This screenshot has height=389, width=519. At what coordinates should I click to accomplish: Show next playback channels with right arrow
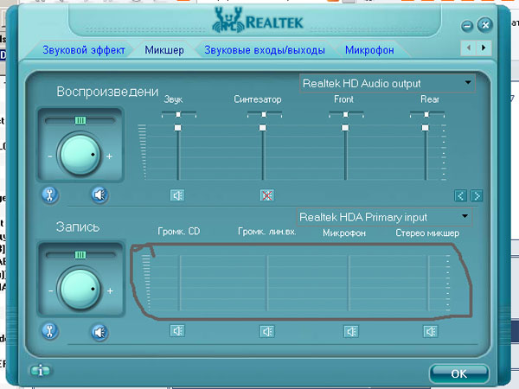point(477,196)
